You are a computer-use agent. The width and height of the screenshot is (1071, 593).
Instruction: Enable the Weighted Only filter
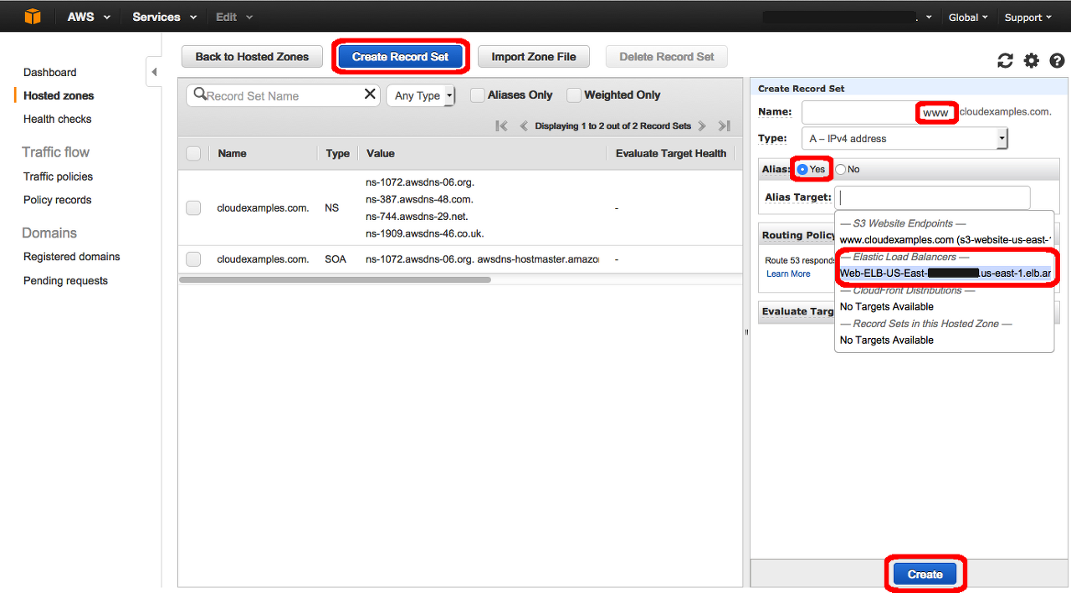point(574,95)
